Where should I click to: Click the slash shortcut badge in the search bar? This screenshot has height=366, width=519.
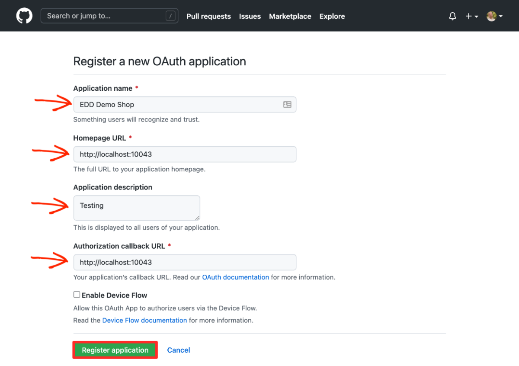[x=171, y=16]
